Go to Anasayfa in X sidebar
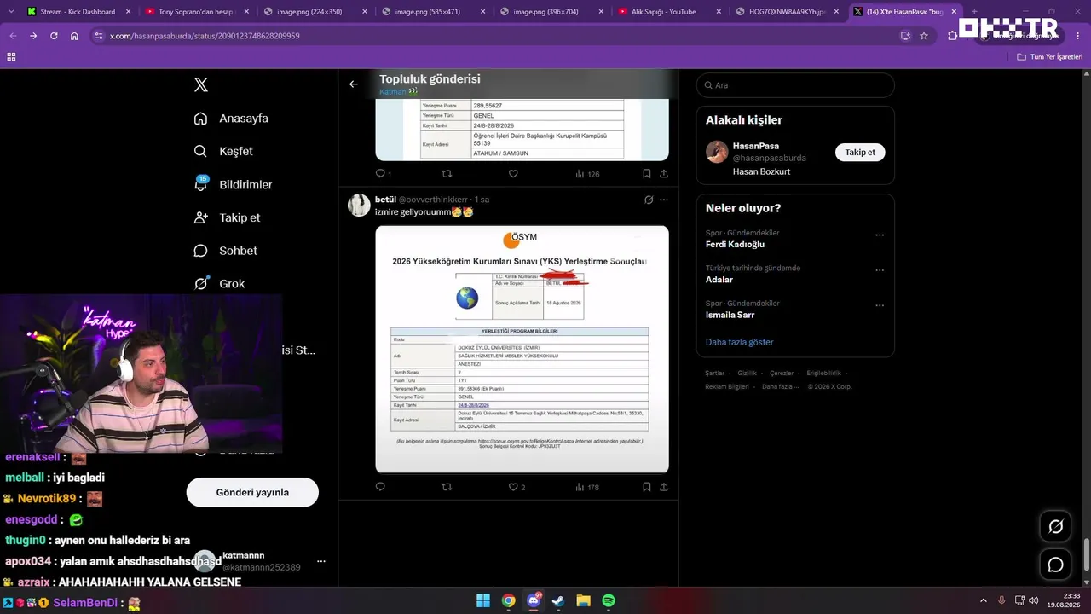1091x614 pixels. [231, 119]
